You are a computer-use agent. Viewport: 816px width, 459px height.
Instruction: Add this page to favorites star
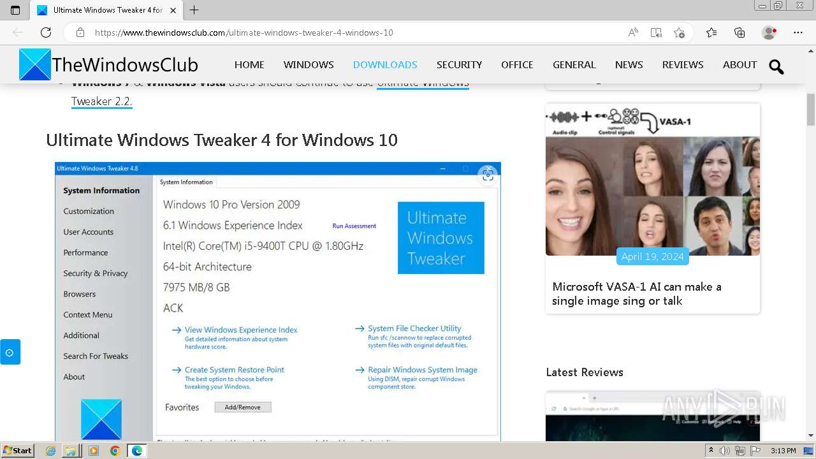pyautogui.click(x=680, y=33)
